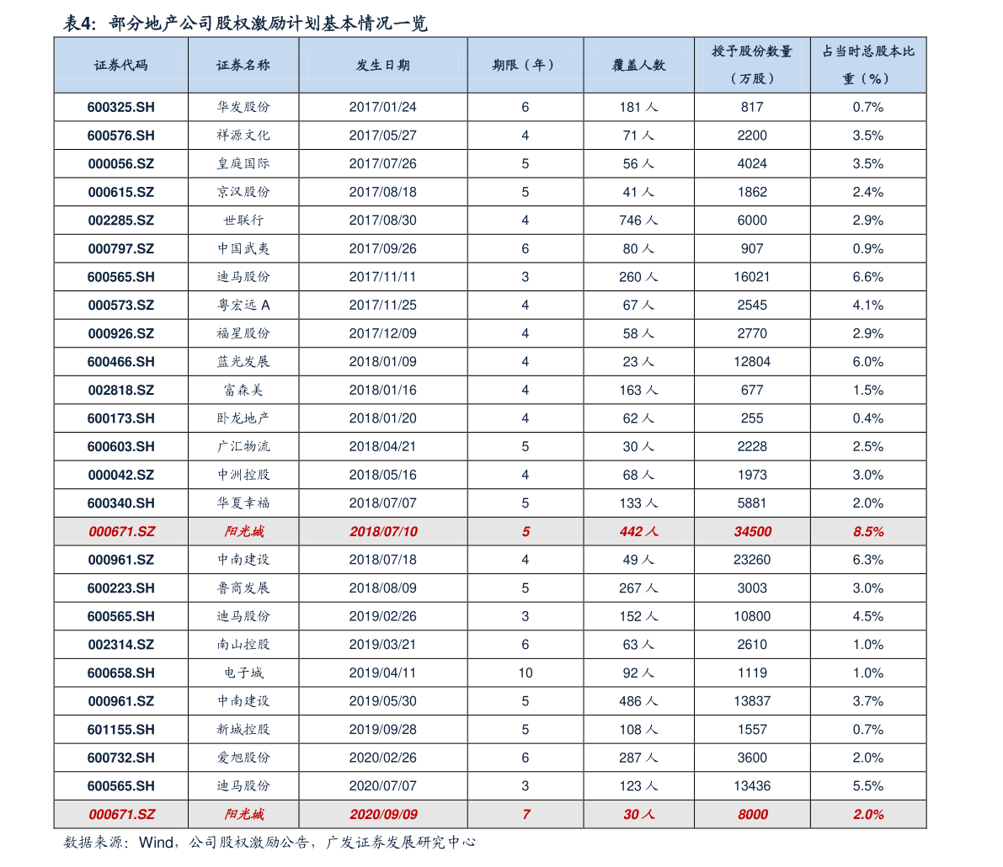Click company name 电子城
Viewport: 1003px width, 867px height.
point(243,673)
